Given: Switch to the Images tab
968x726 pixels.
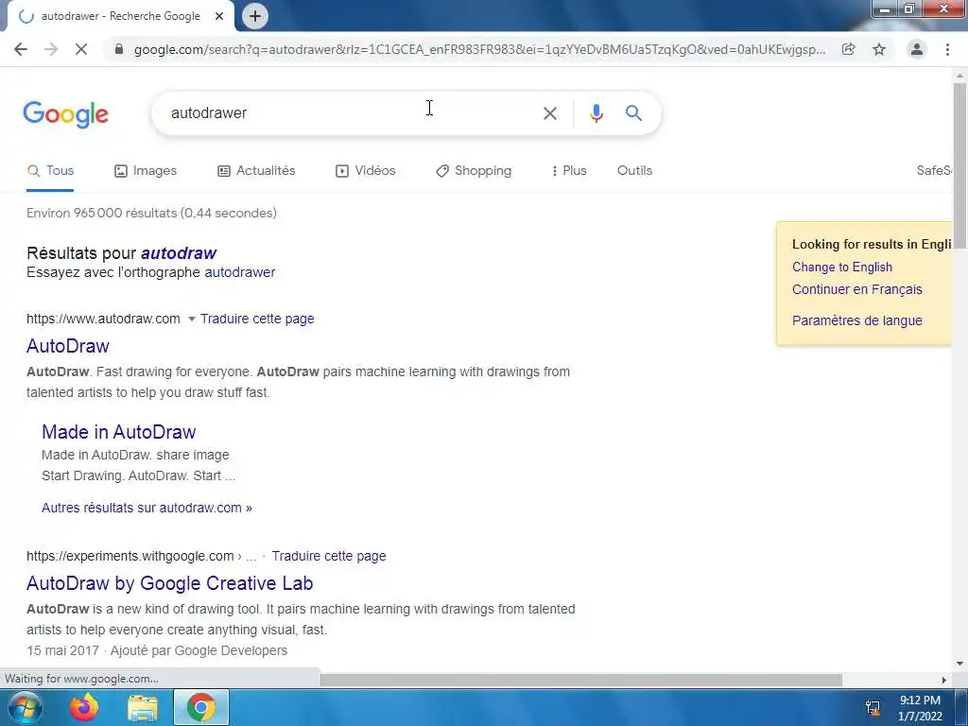Looking at the screenshot, I should pos(146,171).
